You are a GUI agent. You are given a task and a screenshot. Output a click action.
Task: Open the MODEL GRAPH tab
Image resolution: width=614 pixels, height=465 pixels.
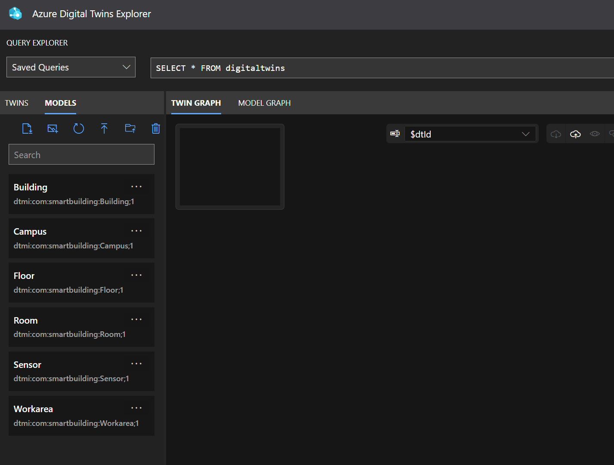coord(265,103)
